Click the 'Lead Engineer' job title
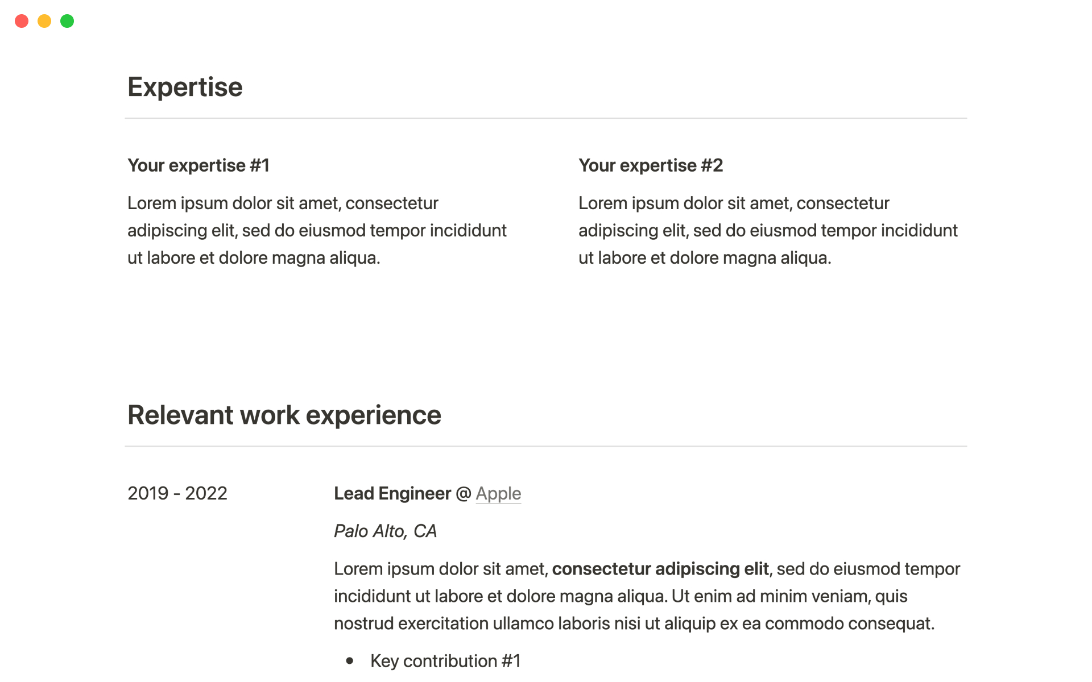The image size is (1092, 682). tap(392, 493)
